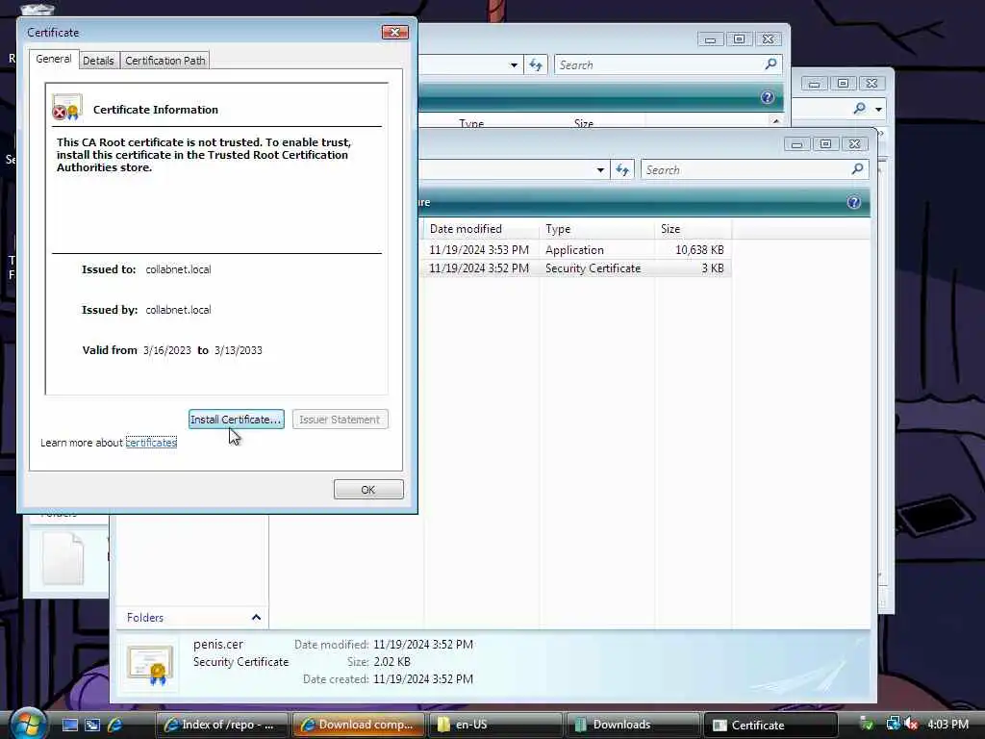Switch to Index of /repo taskbar window
Viewport: 985px width, 739px height.
coord(222,725)
